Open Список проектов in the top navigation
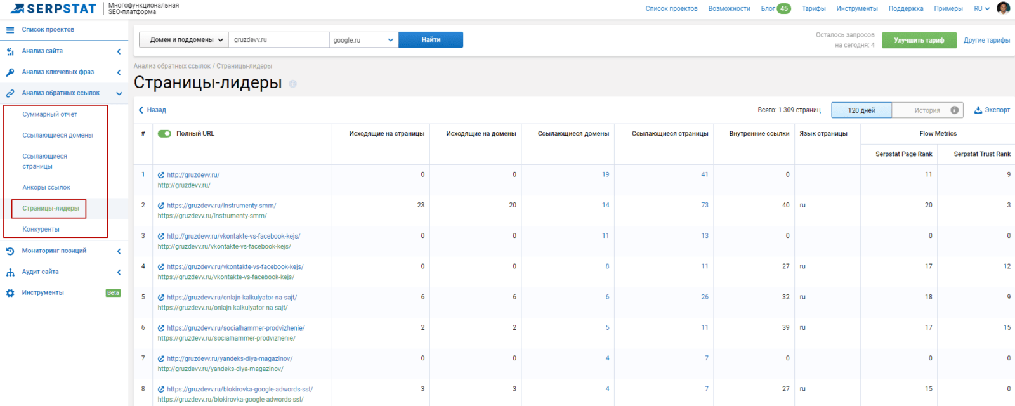 (671, 8)
